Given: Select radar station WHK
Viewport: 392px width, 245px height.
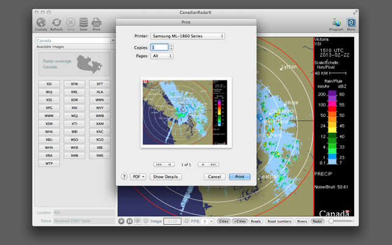Looking at the screenshot, I should coord(49,132).
